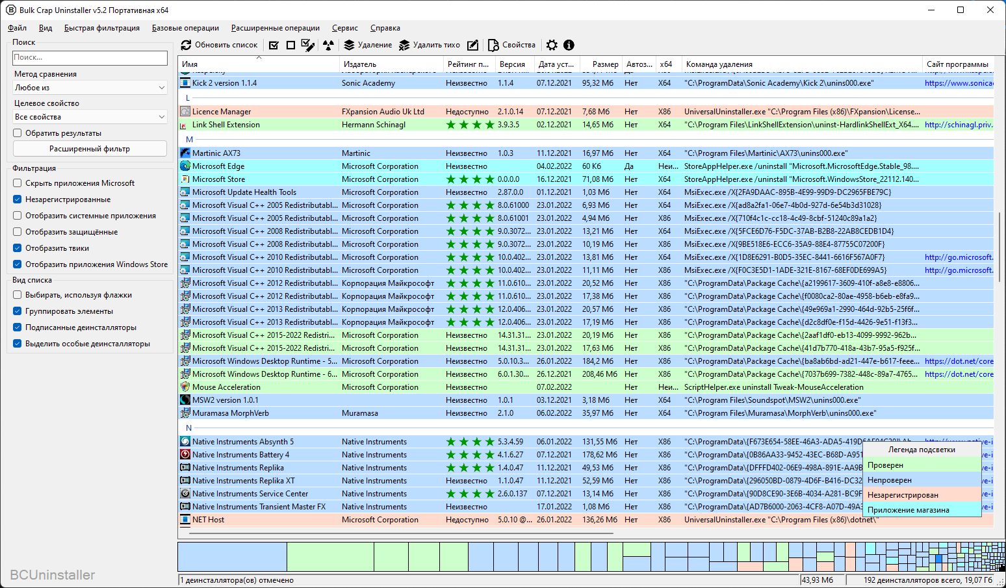Click the deselect all empty box icon
Image resolution: width=1006 pixels, height=588 pixels.
tap(290, 45)
